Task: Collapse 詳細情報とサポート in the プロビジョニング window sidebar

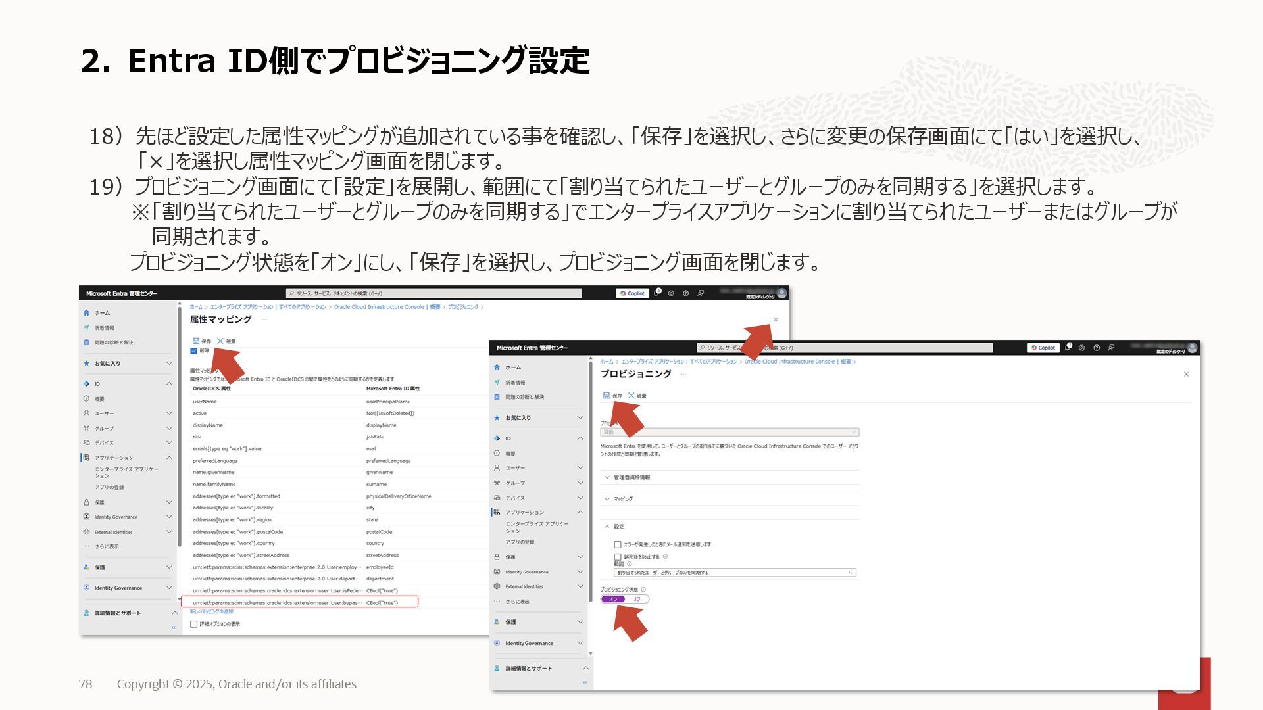Action: 585,668
